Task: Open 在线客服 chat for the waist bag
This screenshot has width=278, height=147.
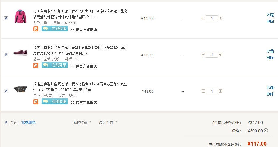Action: (55, 101)
